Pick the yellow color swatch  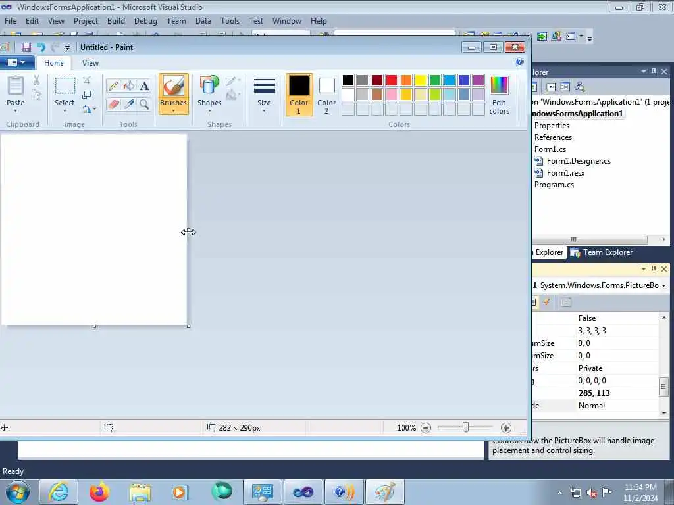(x=421, y=80)
